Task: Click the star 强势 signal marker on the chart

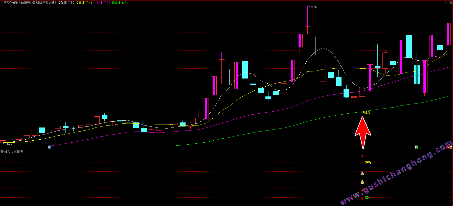Action: coord(366,112)
